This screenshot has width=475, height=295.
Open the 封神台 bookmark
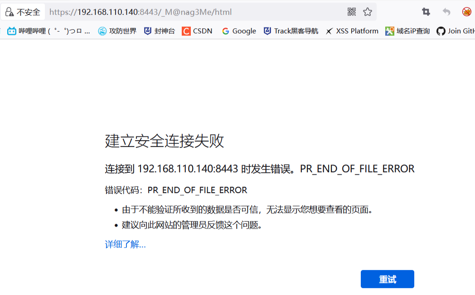pyautogui.click(x=160, y=31)
